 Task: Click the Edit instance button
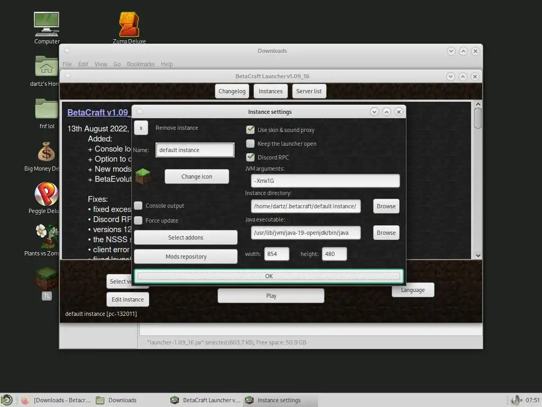[128, 299]
